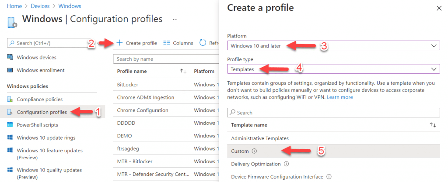Open the MTR - Bitlocker profile
The width and height of the screenshot is (448, 182).
135,161
